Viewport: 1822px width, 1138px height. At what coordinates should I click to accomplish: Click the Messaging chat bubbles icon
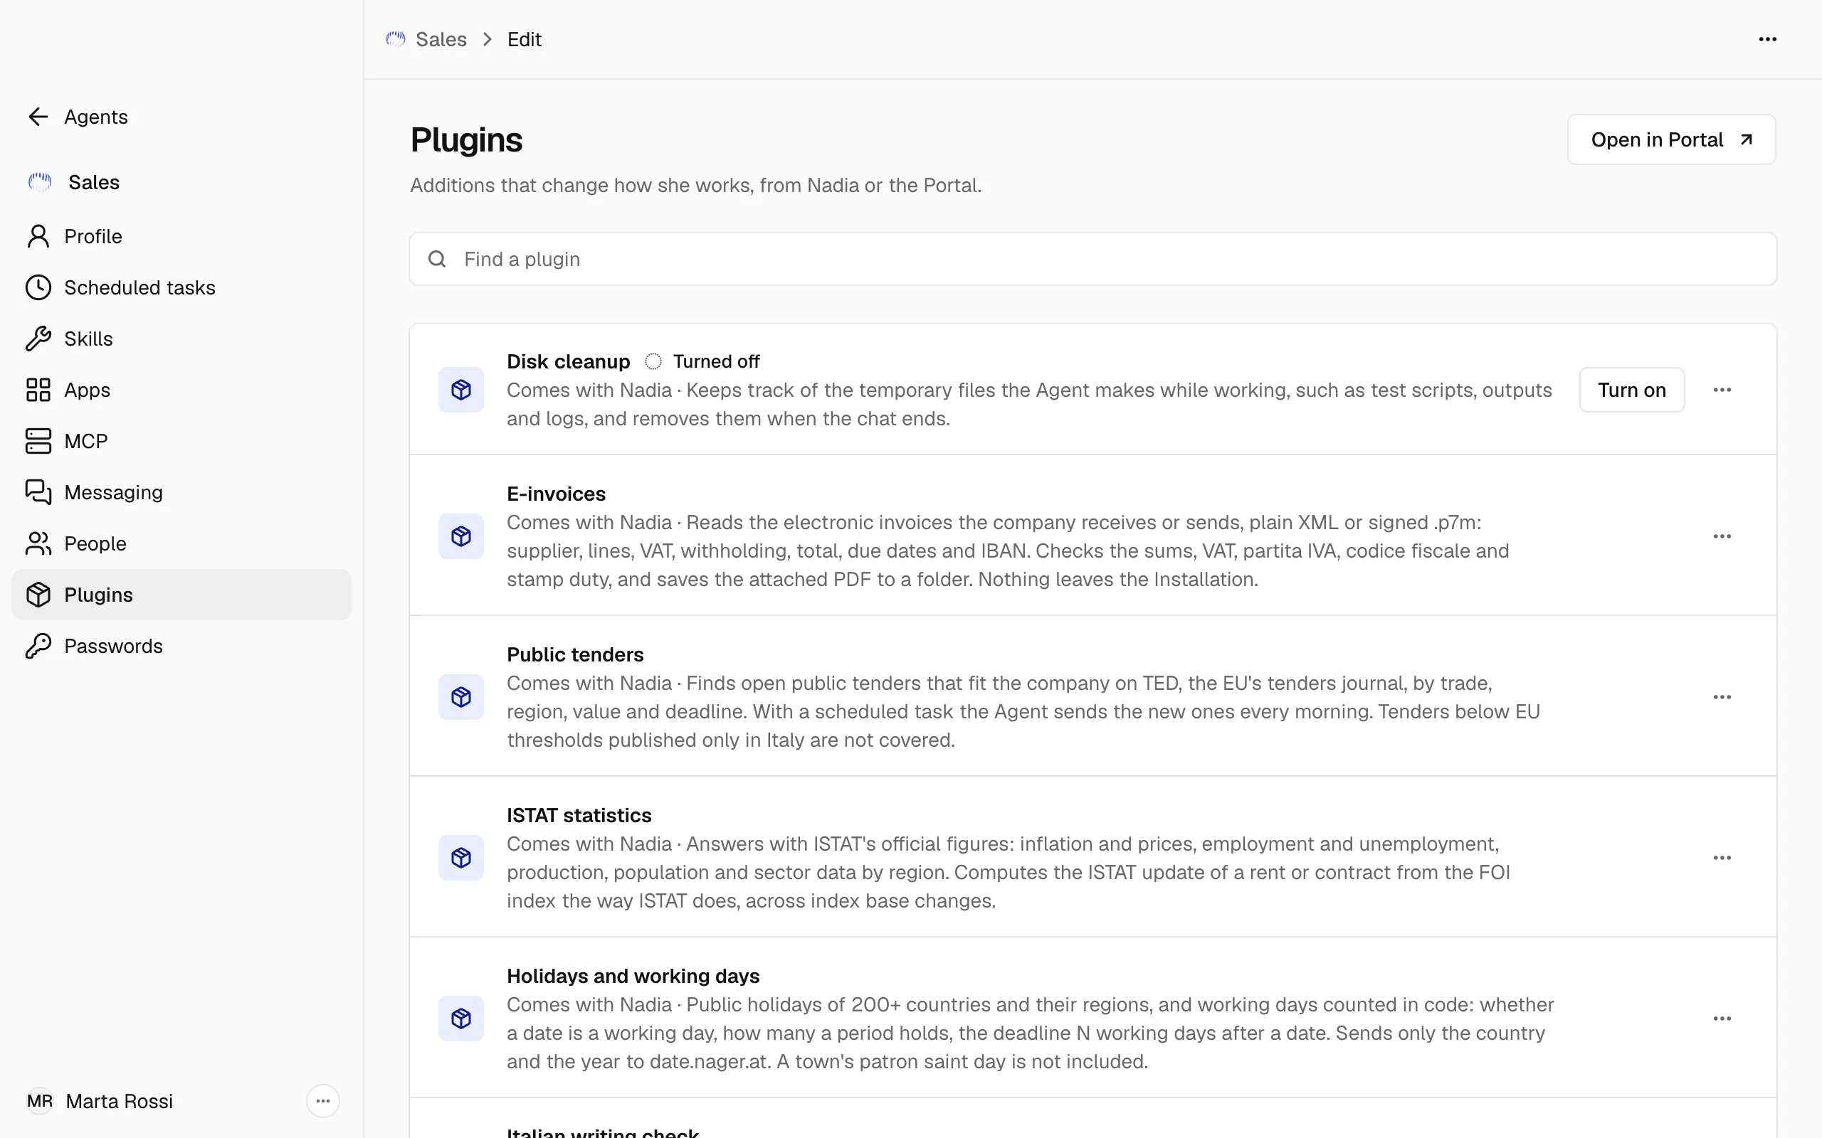[x=38, y=492]
